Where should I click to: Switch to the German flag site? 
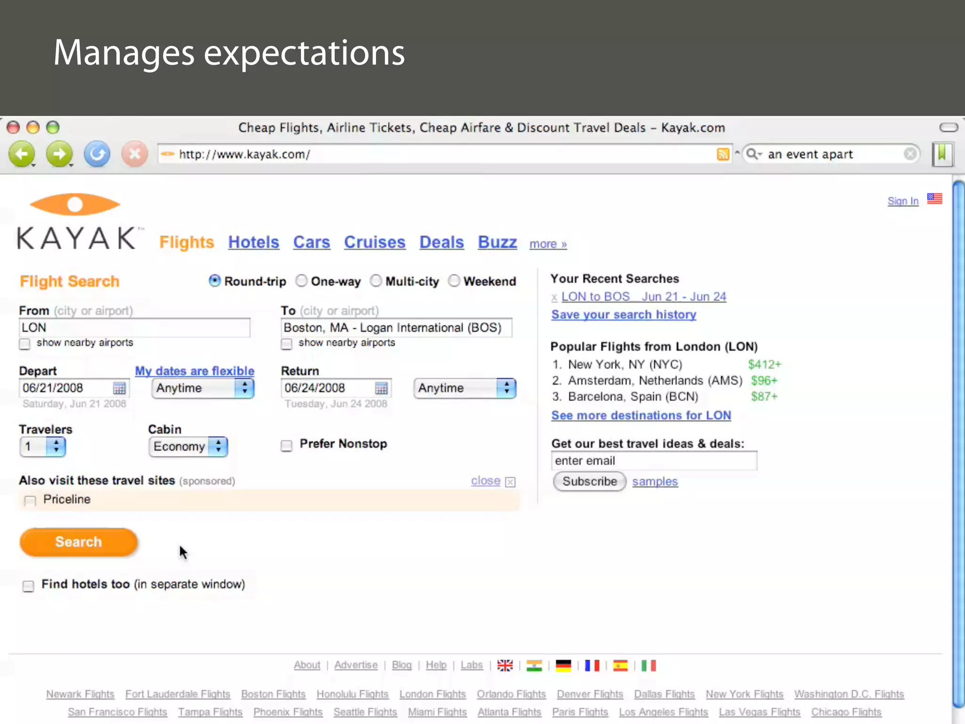pyautogui.click(x=563, y=665)
